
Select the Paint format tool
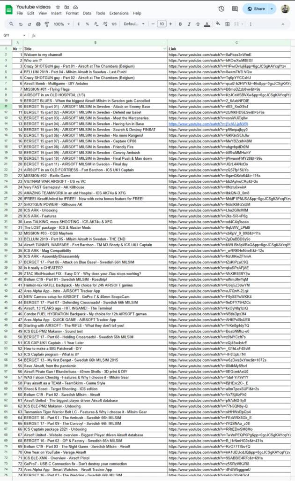45,24
